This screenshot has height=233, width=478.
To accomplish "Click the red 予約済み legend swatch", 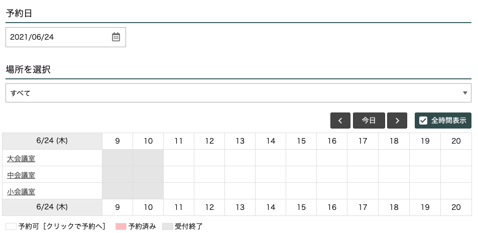I will pyautogui.click(x=121, y=226).
